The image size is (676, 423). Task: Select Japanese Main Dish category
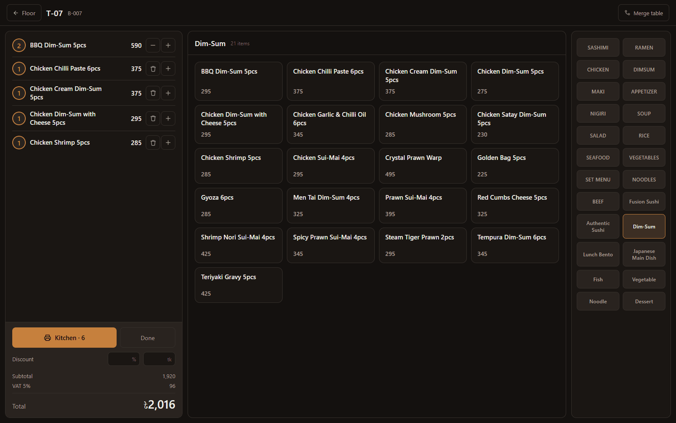point(644,254)
